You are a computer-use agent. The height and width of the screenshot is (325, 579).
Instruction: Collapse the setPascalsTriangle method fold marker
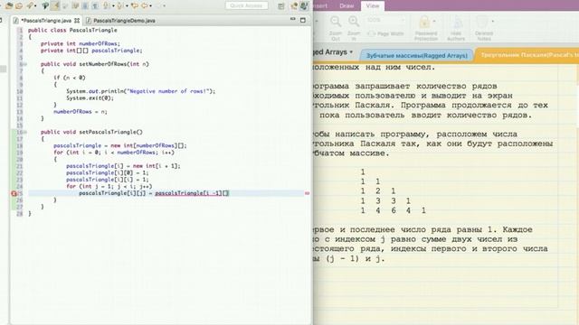25,132
